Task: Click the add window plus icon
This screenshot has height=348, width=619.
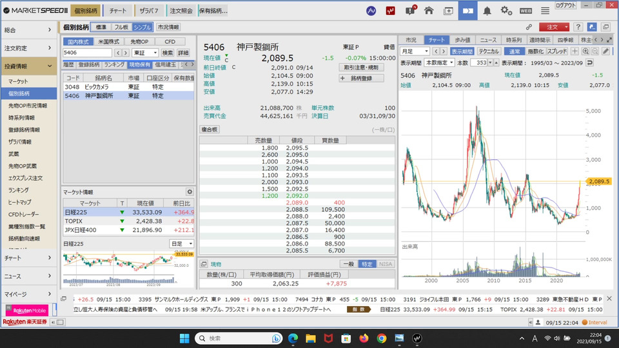Action: point(449,11)
